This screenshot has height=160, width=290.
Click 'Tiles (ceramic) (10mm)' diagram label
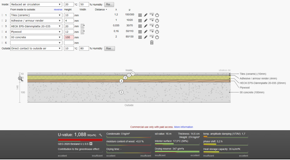tap(253, 74)
